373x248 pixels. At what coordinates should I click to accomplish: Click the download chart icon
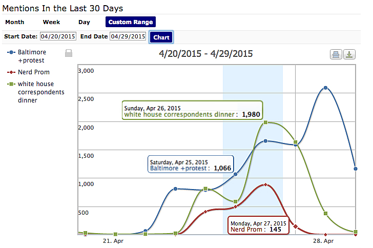point(349,55)
